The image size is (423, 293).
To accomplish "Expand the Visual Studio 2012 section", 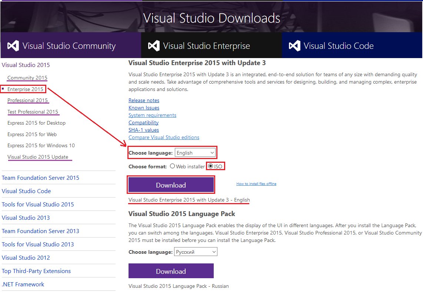I will pos(26,257).
